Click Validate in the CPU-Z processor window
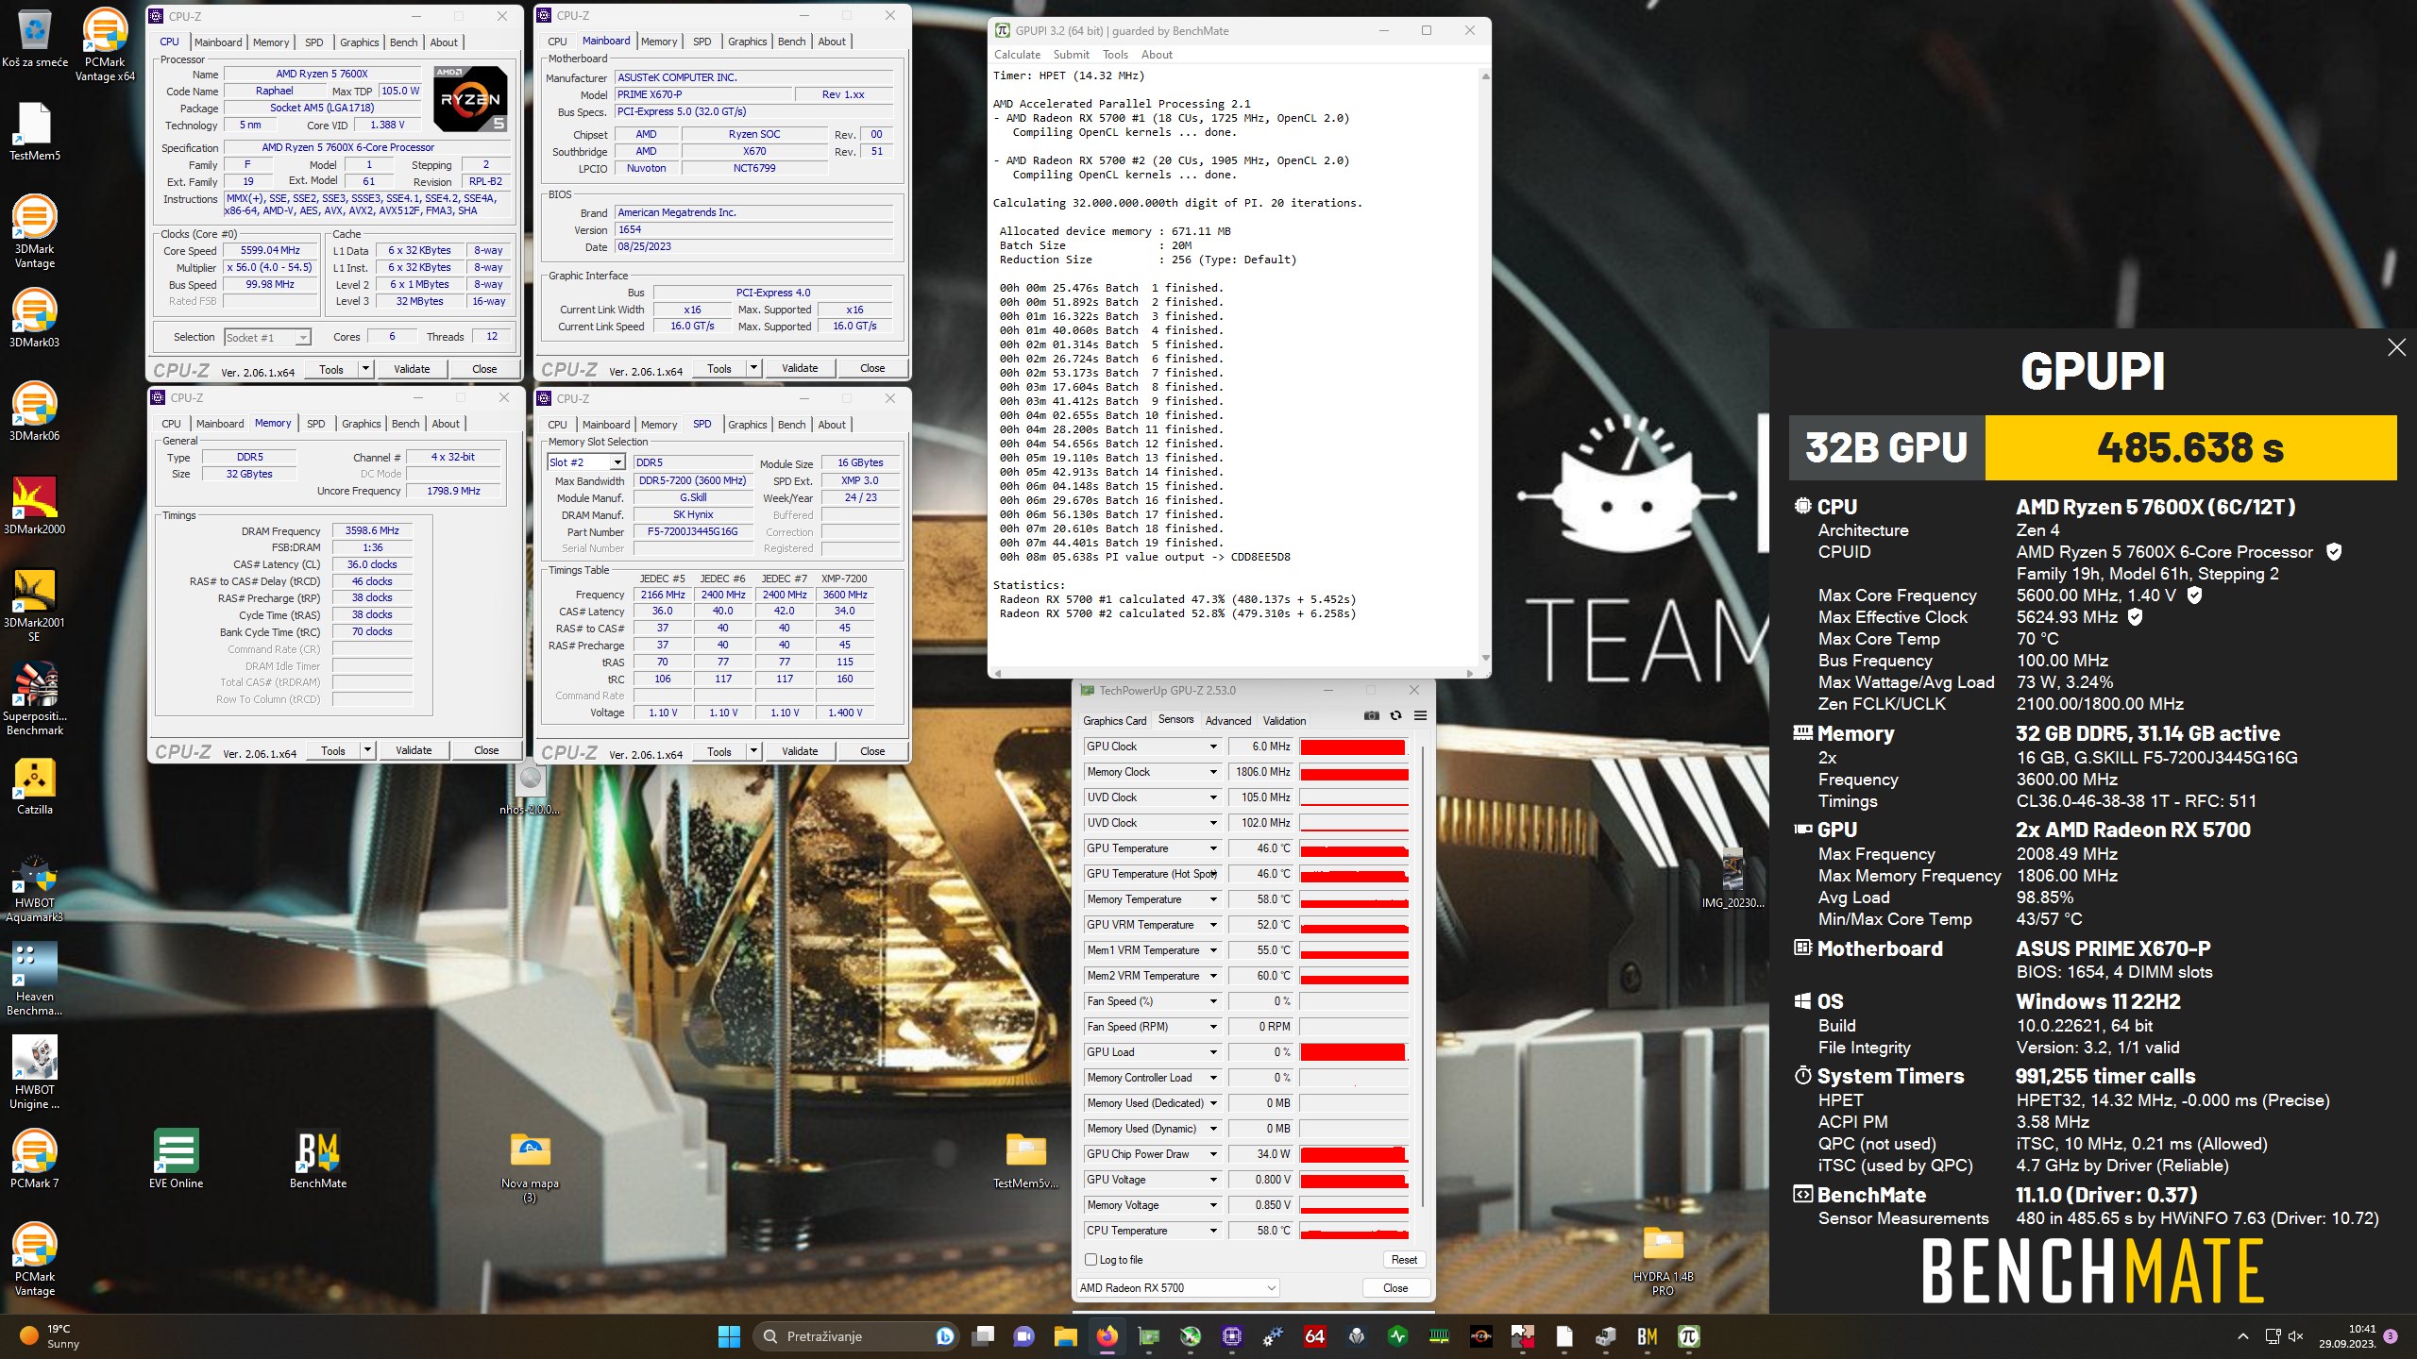 pos(412,369)
